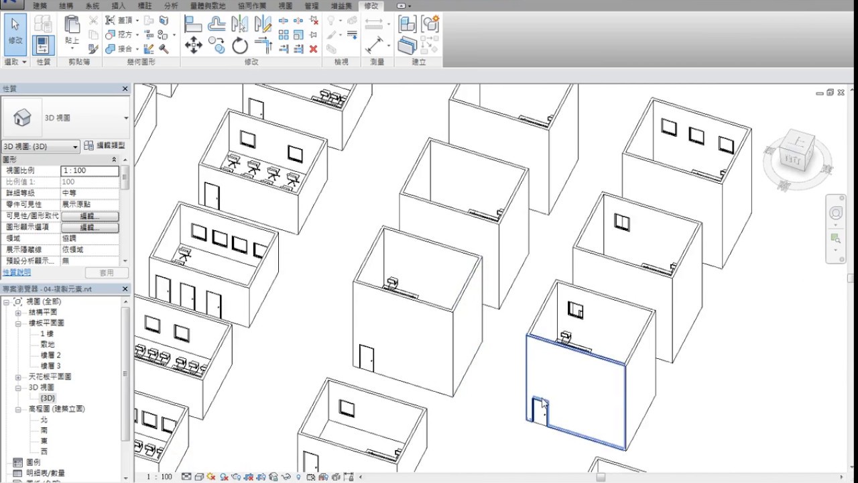Viewport: 858px width, 483px height.
Task: Select Mirror - Pick Axis tool
Action: 239,23
